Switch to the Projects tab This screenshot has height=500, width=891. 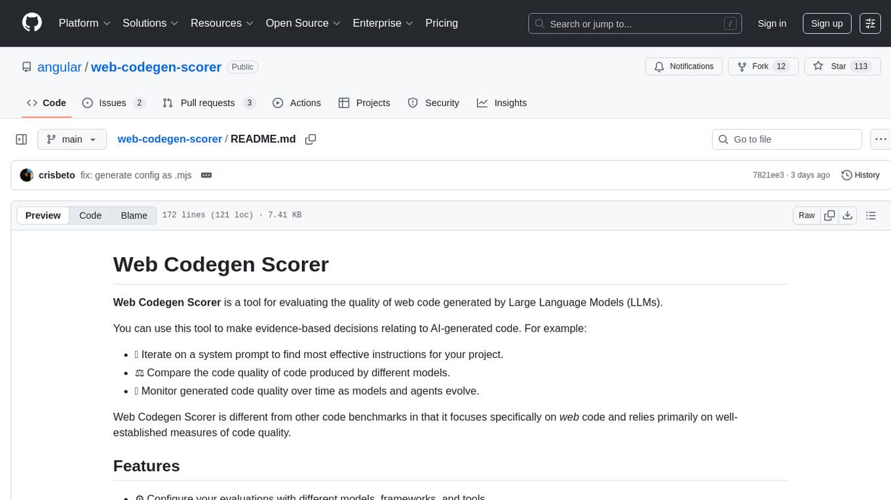pos(364,103)
